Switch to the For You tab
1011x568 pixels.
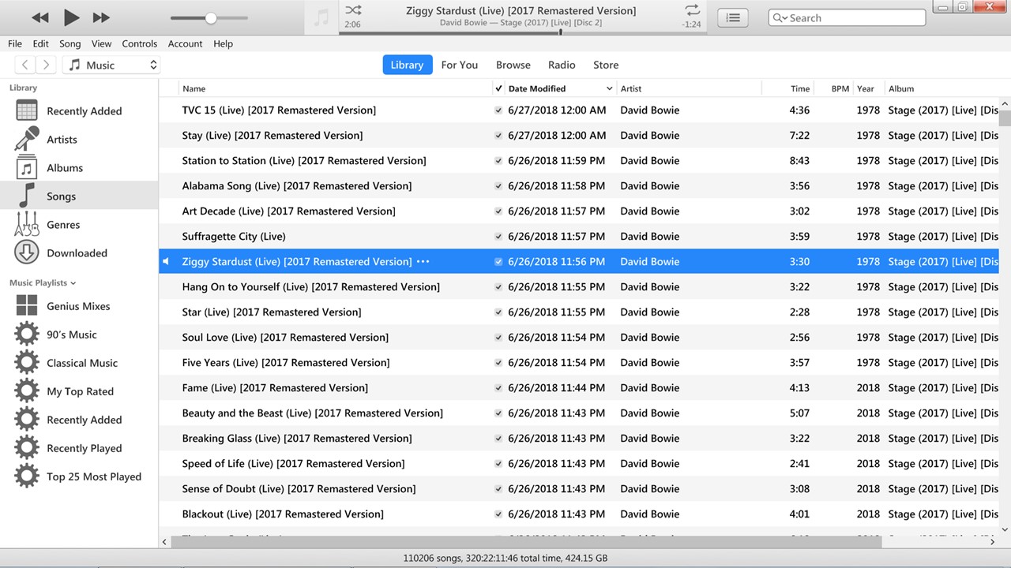(x=460, y=65)
